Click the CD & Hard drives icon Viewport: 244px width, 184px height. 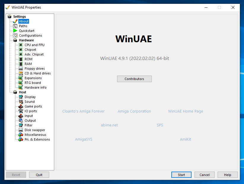tap(21, 73)
